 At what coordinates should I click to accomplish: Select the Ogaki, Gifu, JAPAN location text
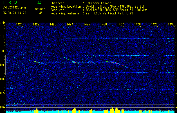(x=116, y=6)
